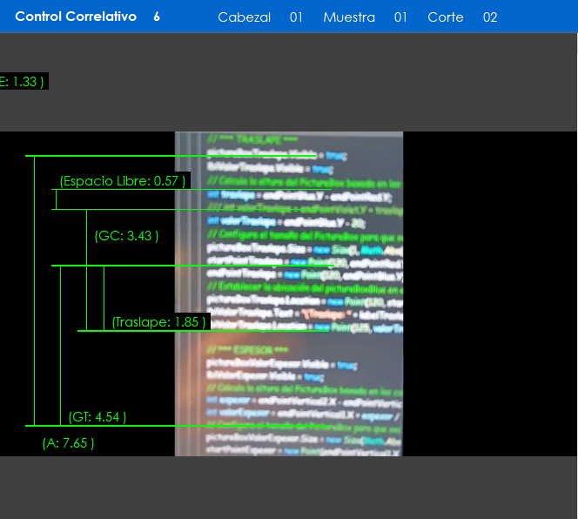Select the correlativo number 6
Viewport: 578px width, 519px height.
[x=157, y=17]
